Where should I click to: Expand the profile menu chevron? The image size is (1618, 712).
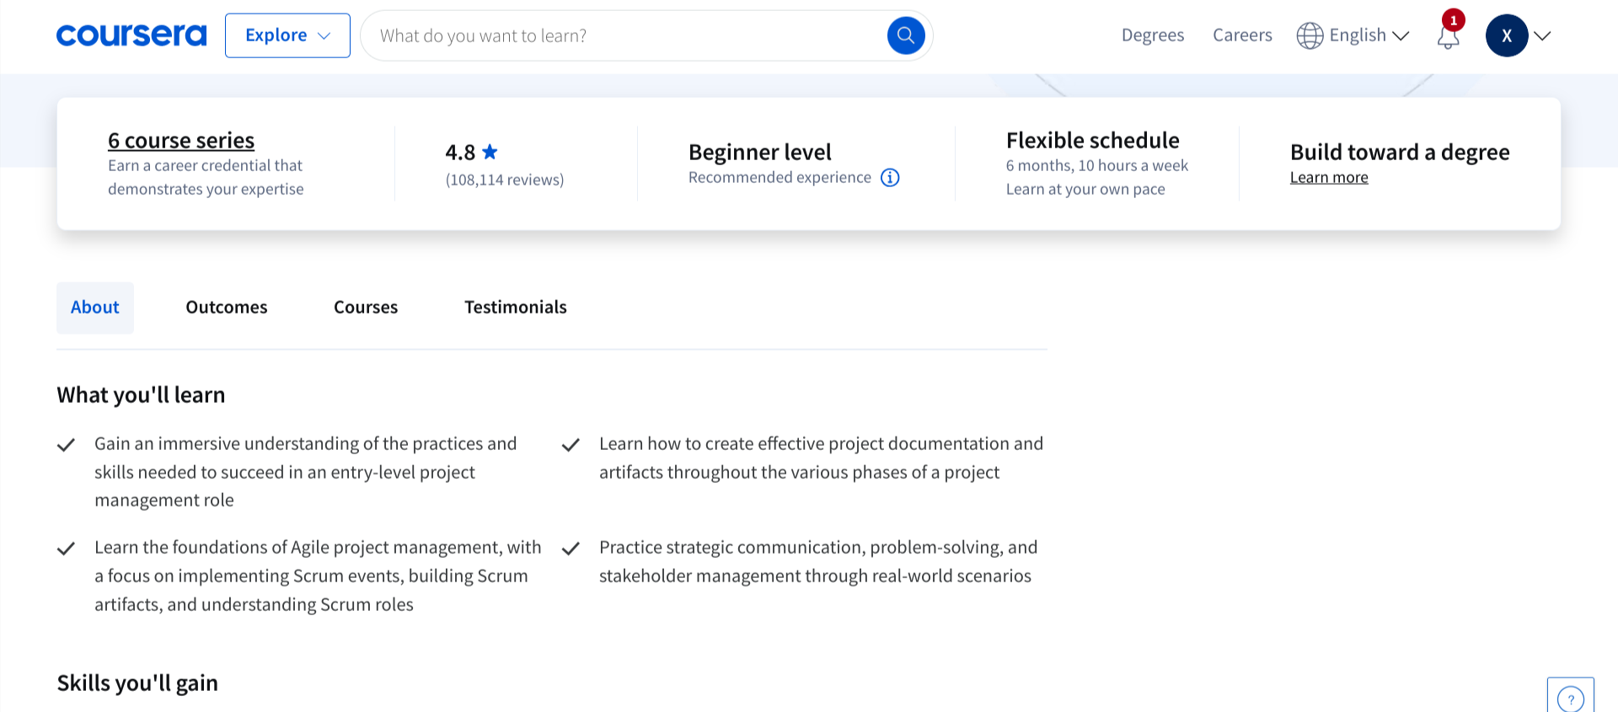(1542, 35)
